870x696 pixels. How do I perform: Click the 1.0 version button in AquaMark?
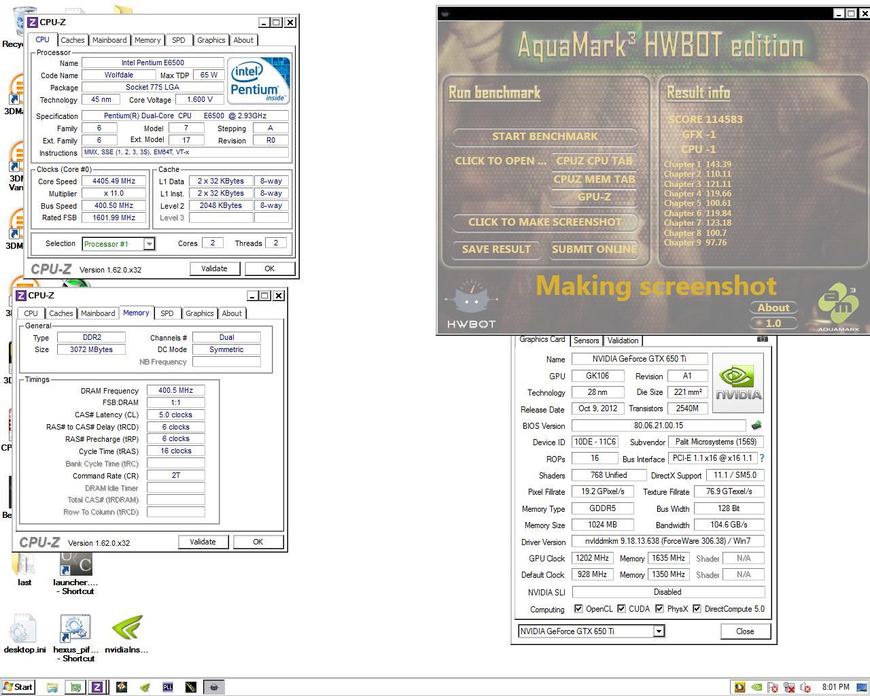773,324
